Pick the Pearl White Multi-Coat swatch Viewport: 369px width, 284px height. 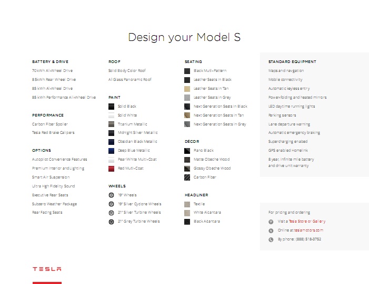coord(111,160)
